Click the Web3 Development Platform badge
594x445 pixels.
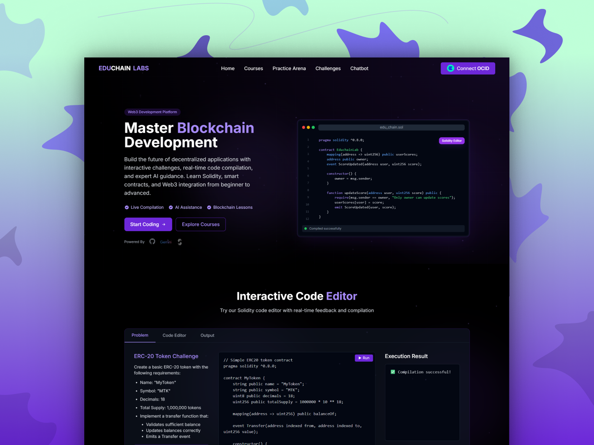click(152, 112)
